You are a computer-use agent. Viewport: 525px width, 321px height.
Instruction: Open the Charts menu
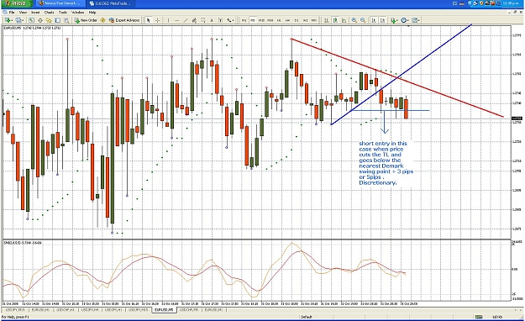[x=49, y=13]
